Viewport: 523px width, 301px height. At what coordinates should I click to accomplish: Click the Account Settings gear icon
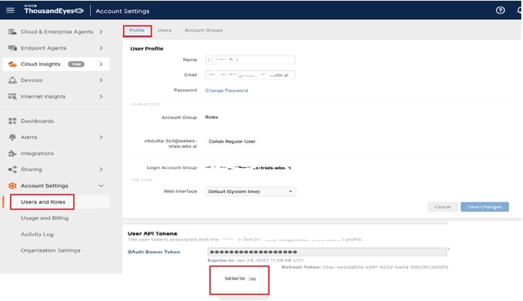(x=12, y=186)
